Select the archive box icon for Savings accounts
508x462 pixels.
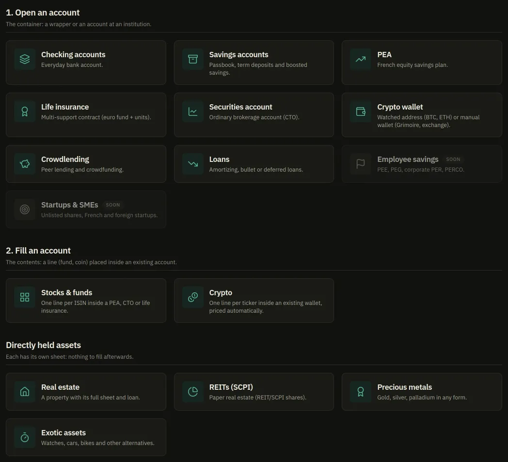[193, 59]
